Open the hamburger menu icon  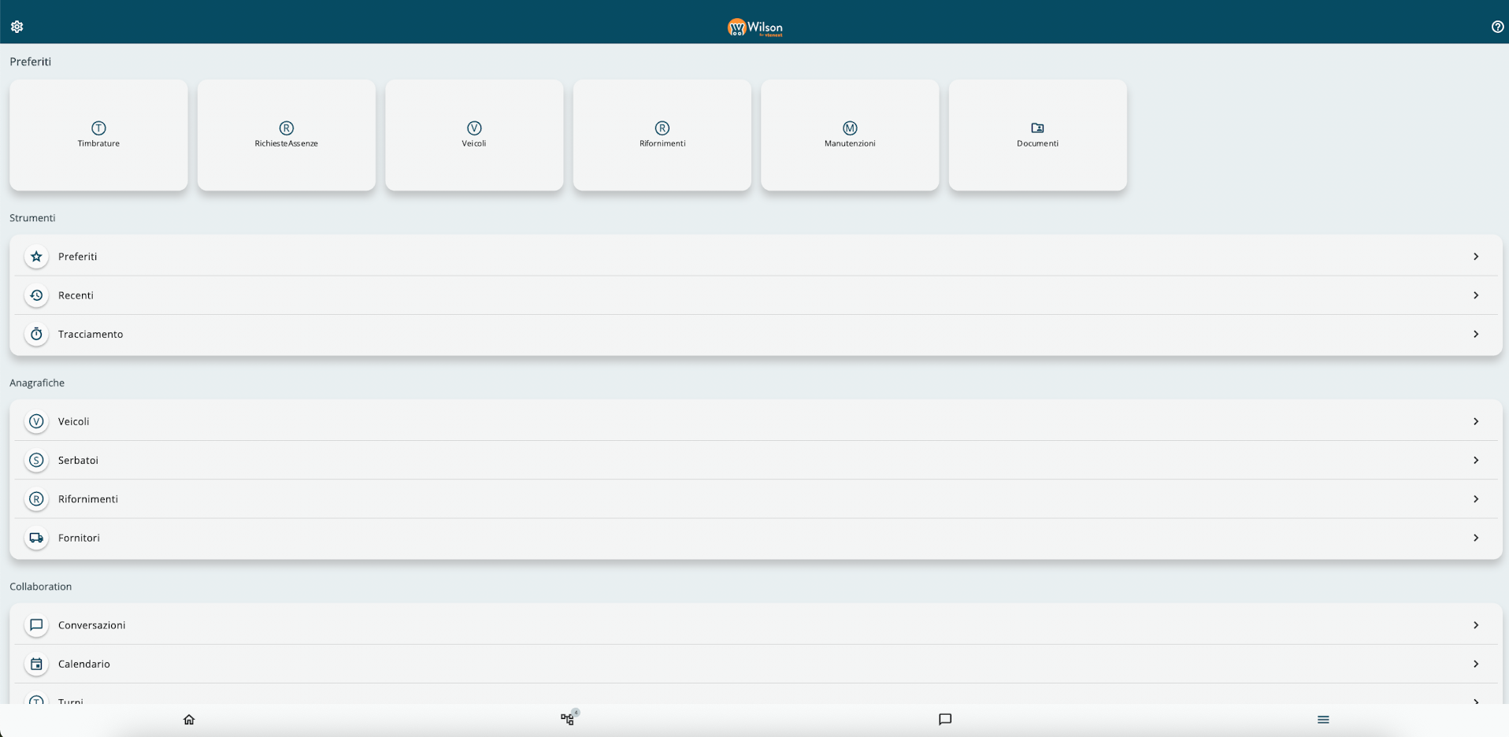click(x=1323, y=720)
